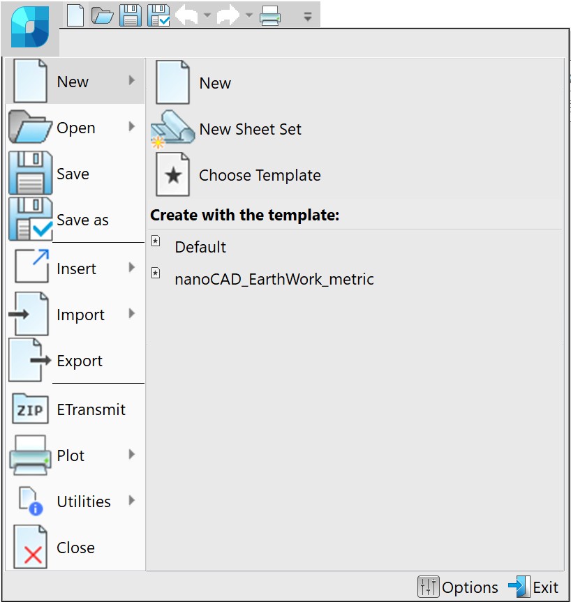571x602 pixels.
Task: Open Choose Template with star icon
Action: click(x=259, y=176)
